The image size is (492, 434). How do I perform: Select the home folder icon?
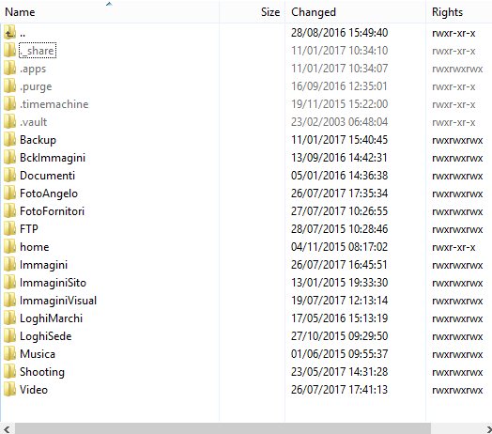click(x=9, y=246)
